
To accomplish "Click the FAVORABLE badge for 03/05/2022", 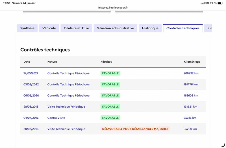I will [x=110, y=84].
